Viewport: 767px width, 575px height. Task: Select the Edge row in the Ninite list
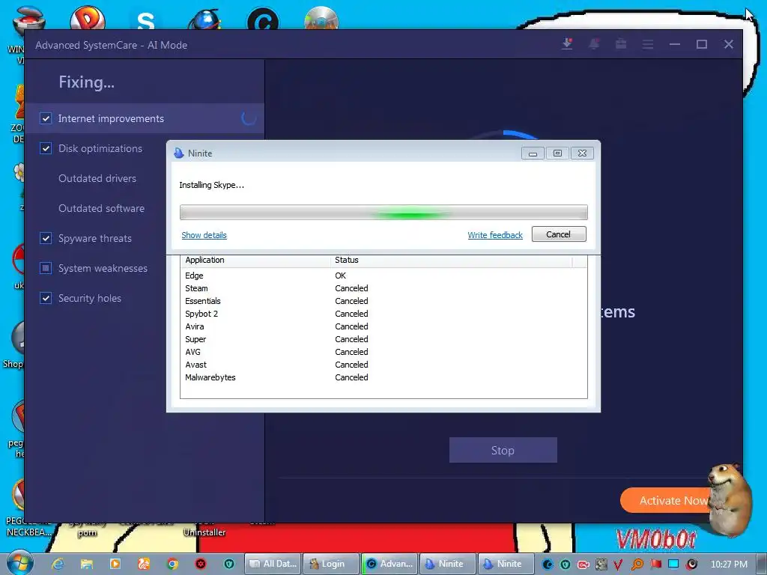coord(383,276)
